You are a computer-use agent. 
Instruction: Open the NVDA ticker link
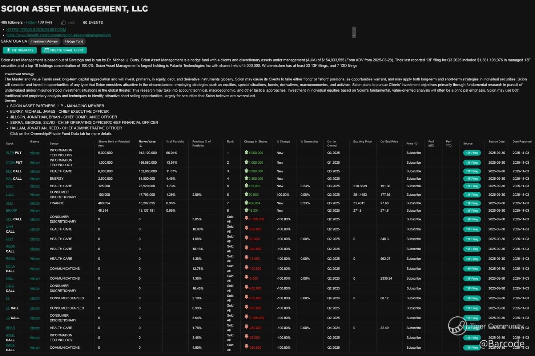coord(10,163)
